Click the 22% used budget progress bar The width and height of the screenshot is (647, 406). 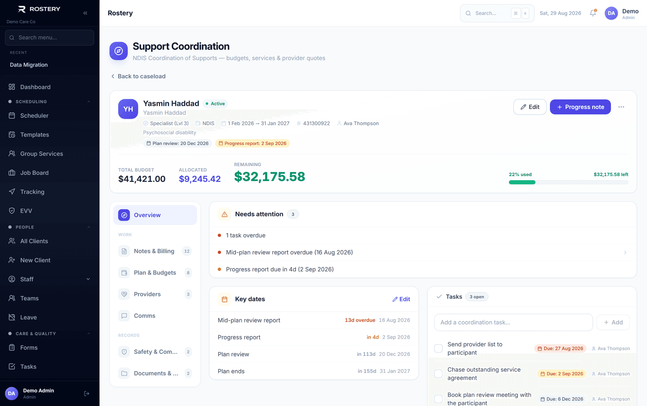click(568, 182)
